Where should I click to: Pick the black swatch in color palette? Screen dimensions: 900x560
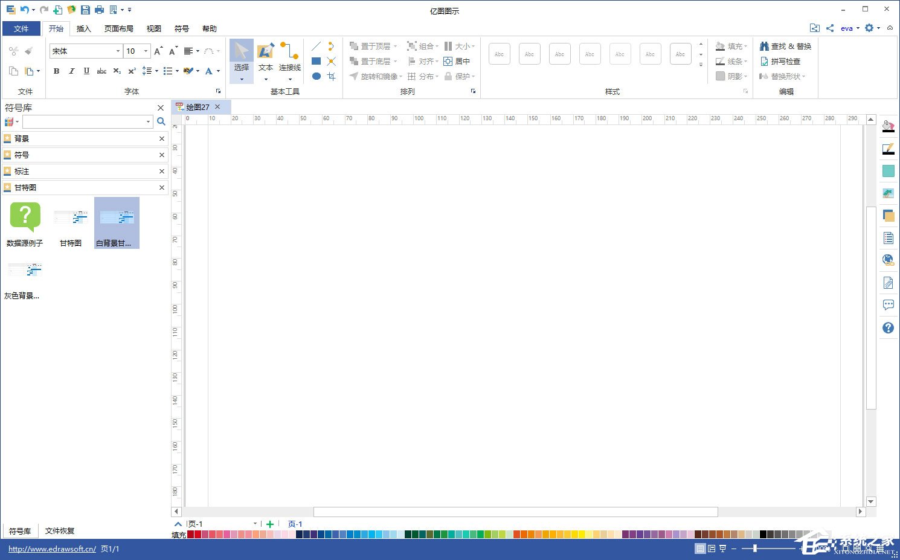[x=763, y=535]
